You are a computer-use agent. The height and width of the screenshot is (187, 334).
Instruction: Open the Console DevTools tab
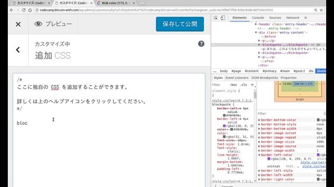click(x=258, y=18)
